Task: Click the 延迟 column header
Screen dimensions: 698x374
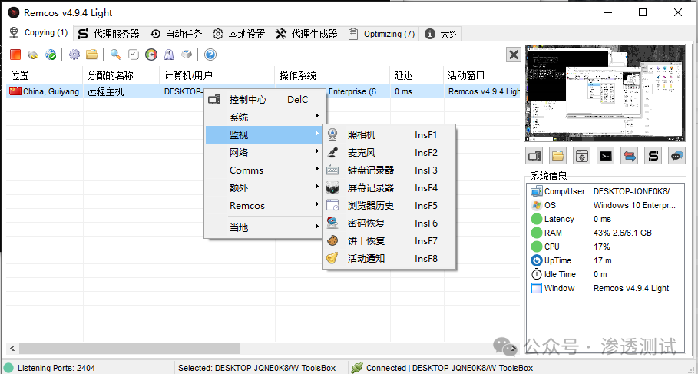Action: 417,75
